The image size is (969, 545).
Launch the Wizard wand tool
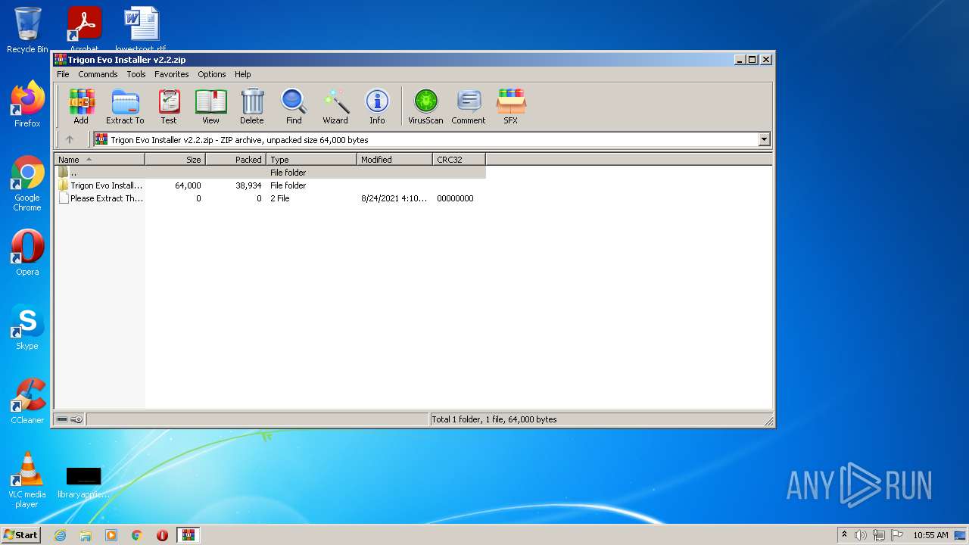pos(335,107)
